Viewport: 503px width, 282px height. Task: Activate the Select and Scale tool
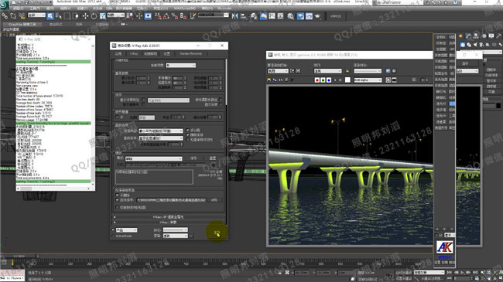pyautogui.click(x=102, y=15)
